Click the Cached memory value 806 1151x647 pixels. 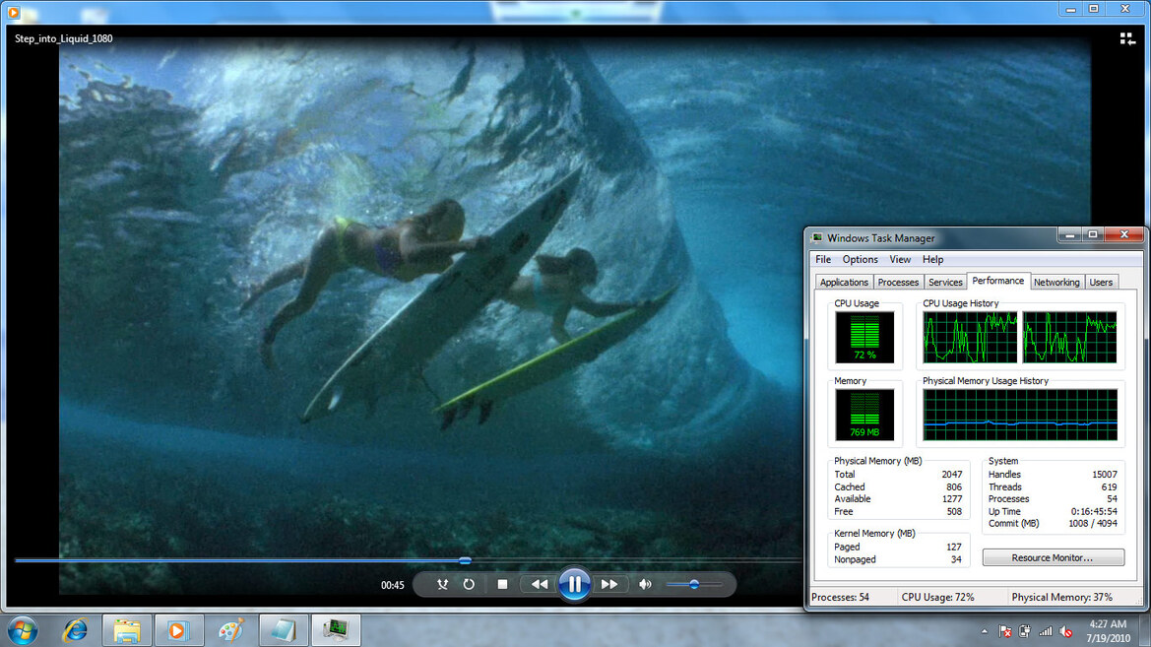point(953,486)
